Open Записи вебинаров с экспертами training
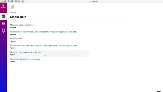Viewport: 163px width, 92px height. pos(25,59)
